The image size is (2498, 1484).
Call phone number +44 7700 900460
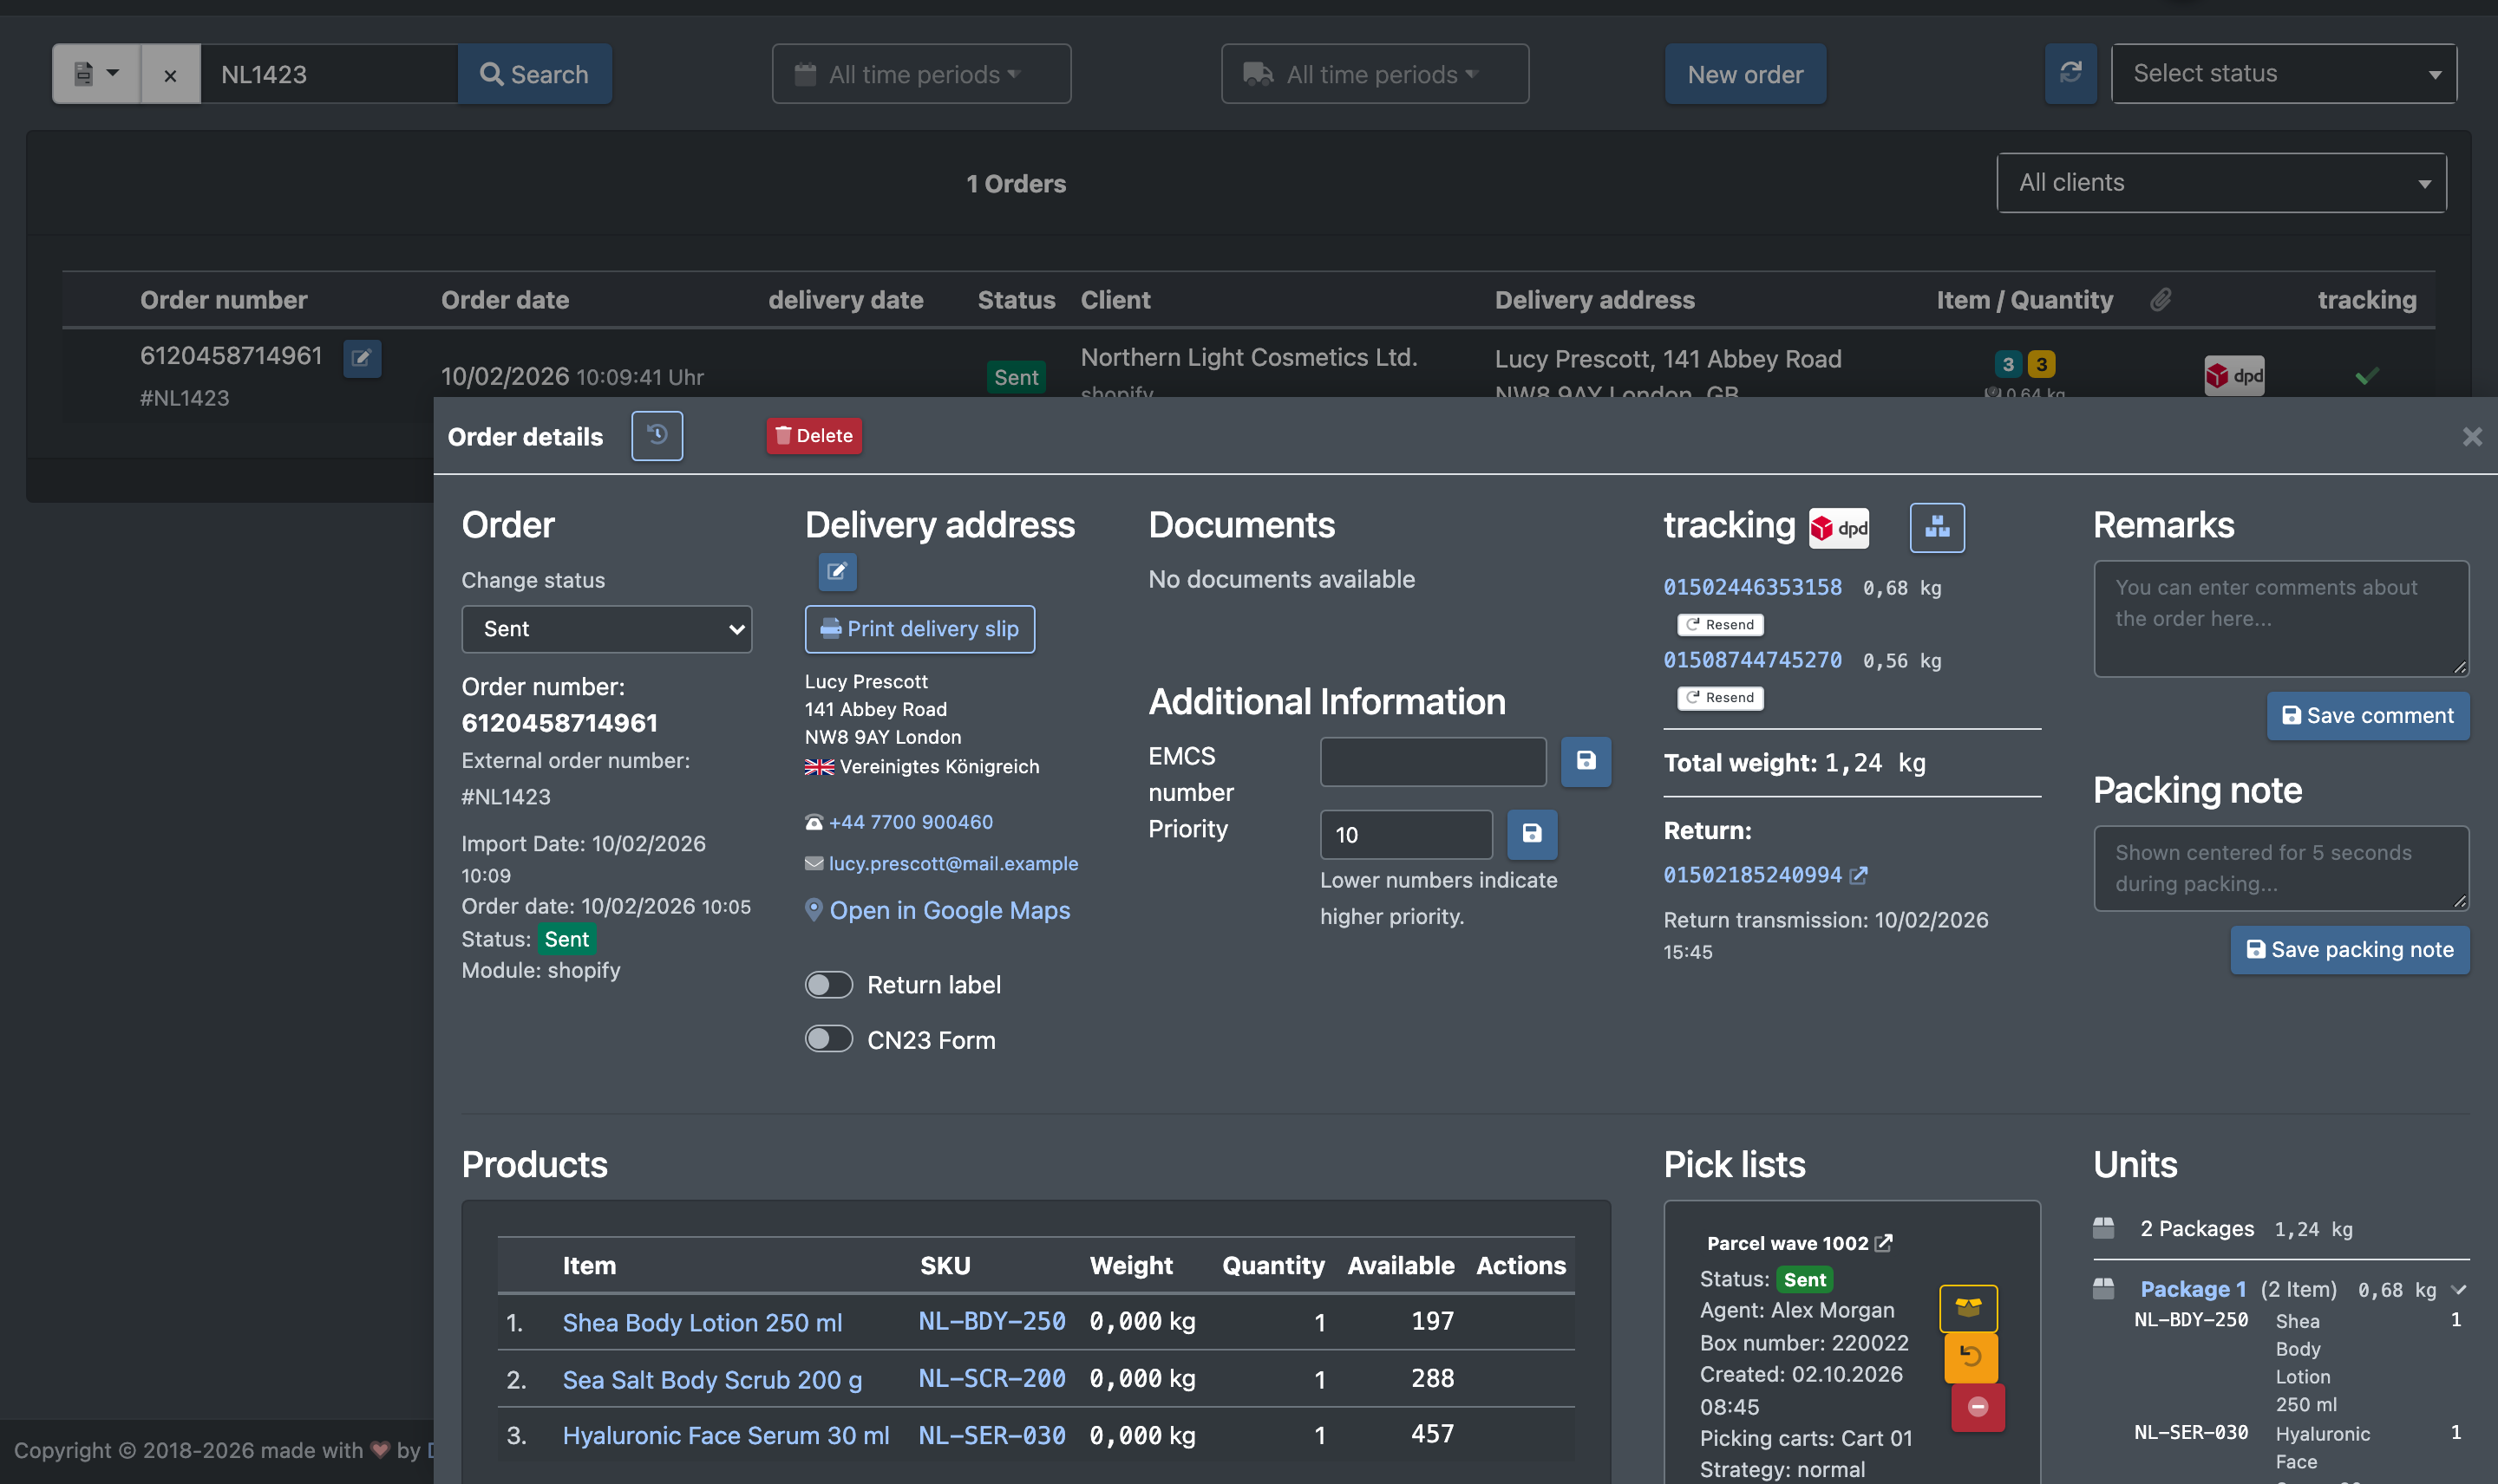point(911,822)
